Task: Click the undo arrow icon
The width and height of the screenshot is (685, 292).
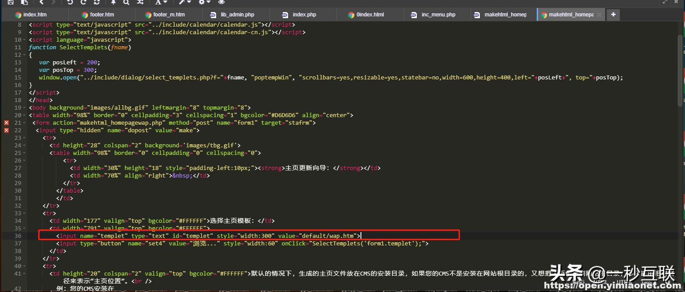Action: 70,2
